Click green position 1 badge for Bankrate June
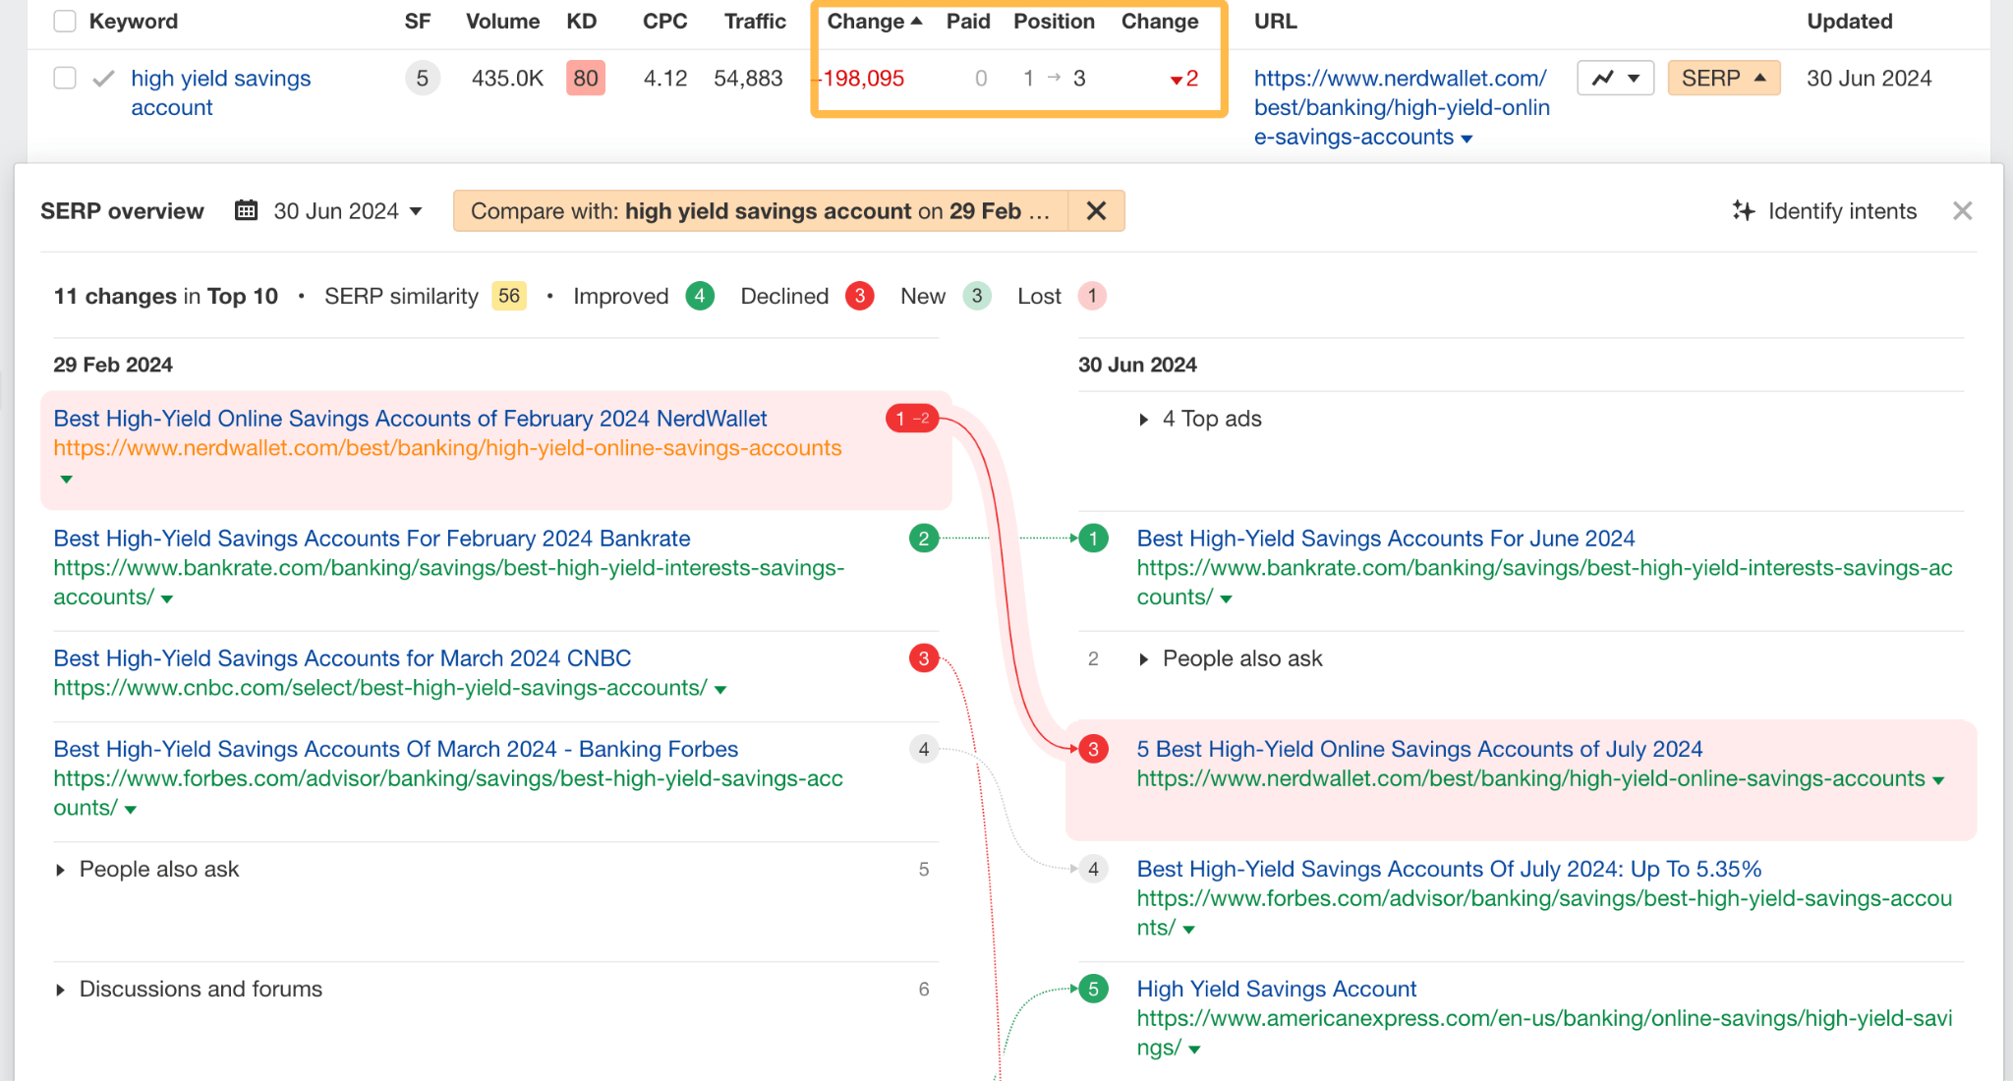The height and width of the screenshot is (1081, 2013). 1093,539
